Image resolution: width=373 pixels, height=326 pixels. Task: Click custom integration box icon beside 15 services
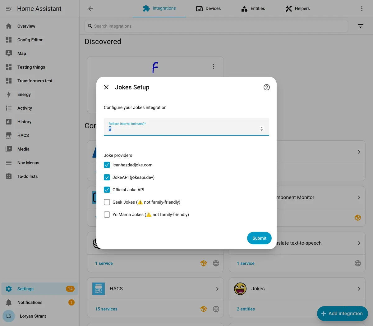[204, 309]
